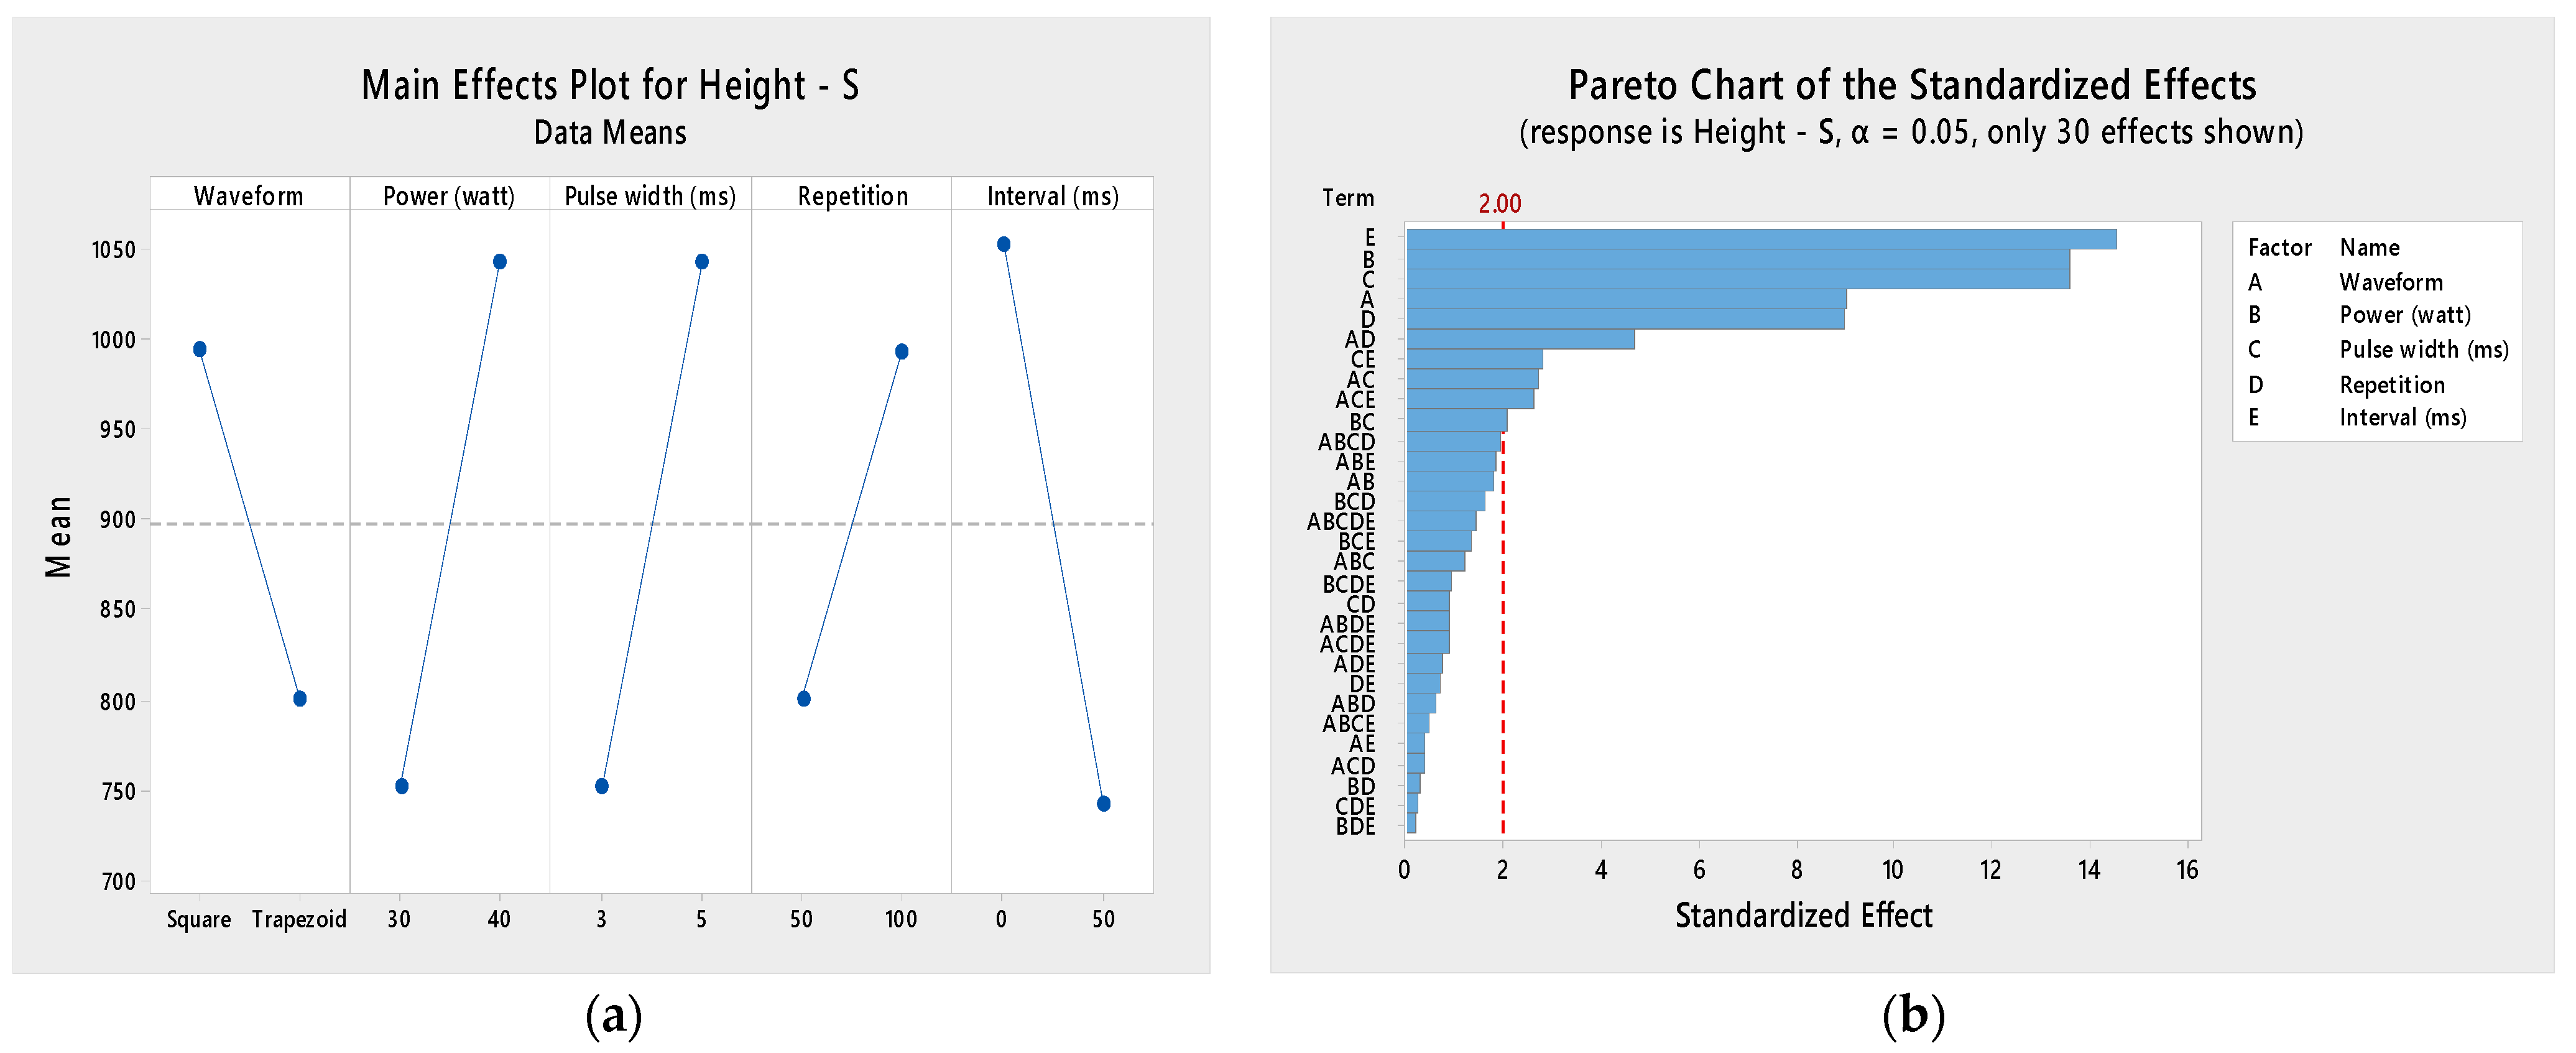Pick the Interval 50 ms data point
This screenshot has width=2576, height=1053.
pyautogui.click(x=1104, y=804)
